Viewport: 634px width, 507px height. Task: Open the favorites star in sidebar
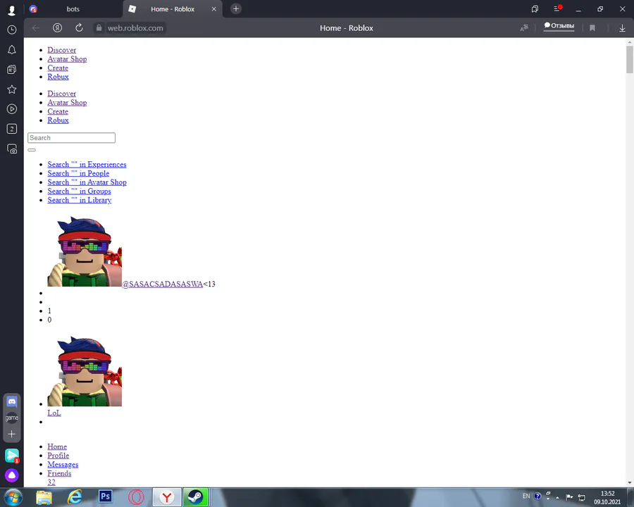(12, 89)
